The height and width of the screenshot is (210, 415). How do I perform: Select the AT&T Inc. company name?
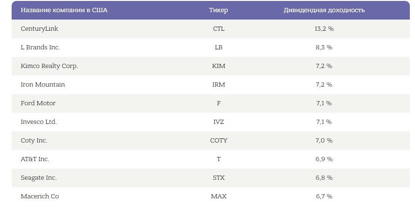(35, 159)
